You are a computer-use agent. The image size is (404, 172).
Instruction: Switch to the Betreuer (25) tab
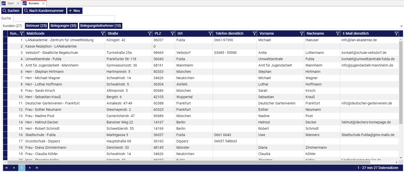click(36, 26)
